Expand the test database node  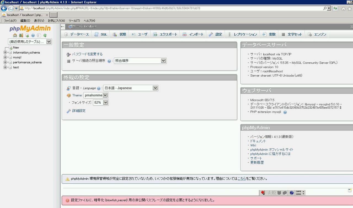[5, 67]
